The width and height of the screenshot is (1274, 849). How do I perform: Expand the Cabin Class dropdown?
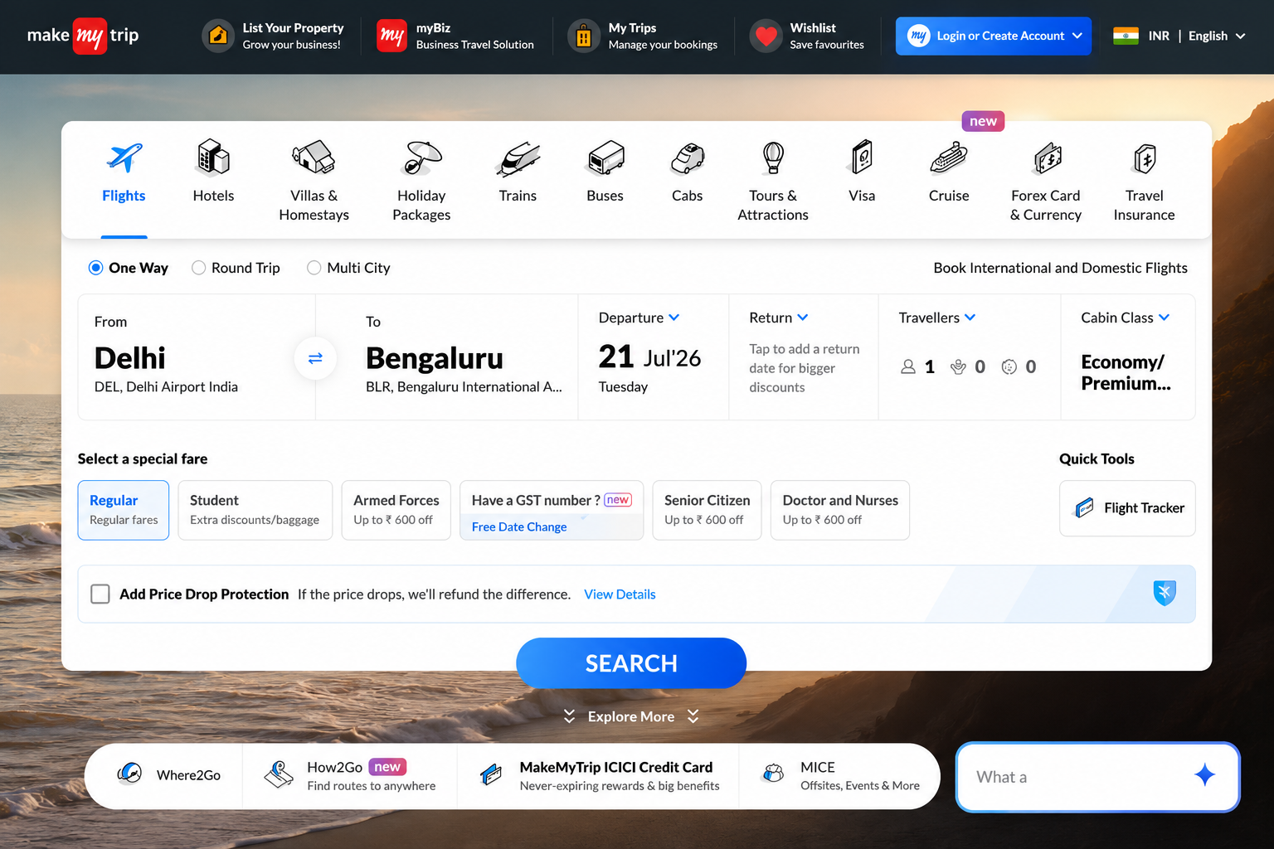1126,318
